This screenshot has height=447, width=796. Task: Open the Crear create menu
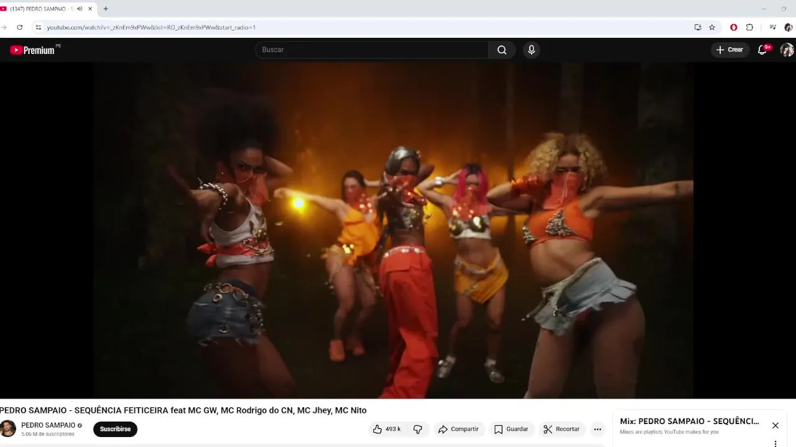(x=729, y=50)
